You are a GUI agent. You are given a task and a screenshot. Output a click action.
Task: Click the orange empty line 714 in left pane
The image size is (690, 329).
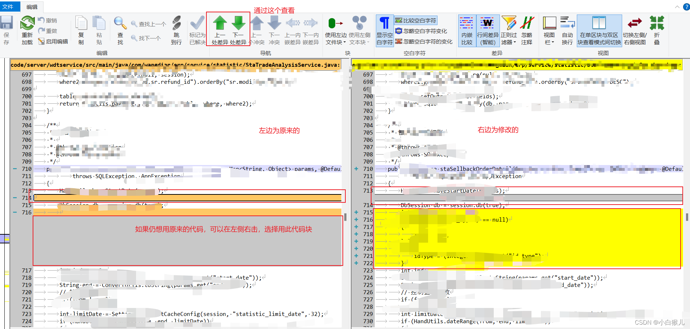pyautogui.click(x=187, y=198)
